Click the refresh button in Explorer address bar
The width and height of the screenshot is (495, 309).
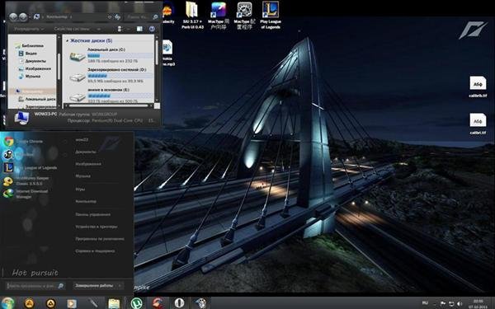(117, 16)
